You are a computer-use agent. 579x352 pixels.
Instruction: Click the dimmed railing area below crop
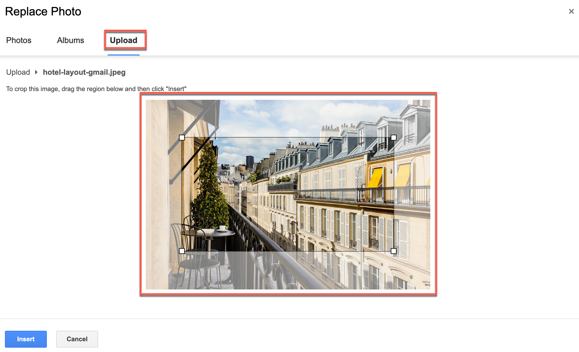262,271
